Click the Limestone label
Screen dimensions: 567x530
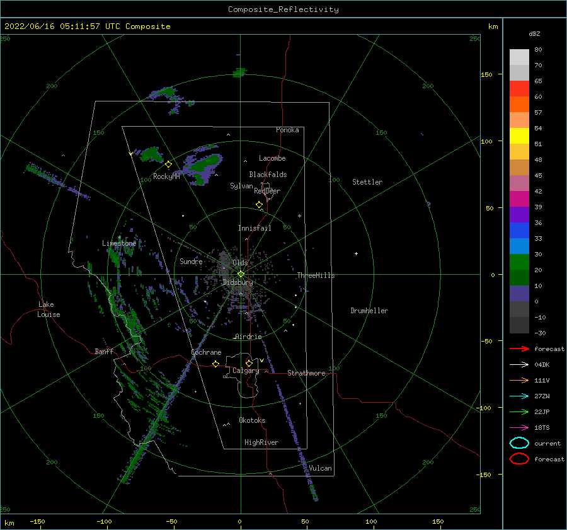click(119, 243)
